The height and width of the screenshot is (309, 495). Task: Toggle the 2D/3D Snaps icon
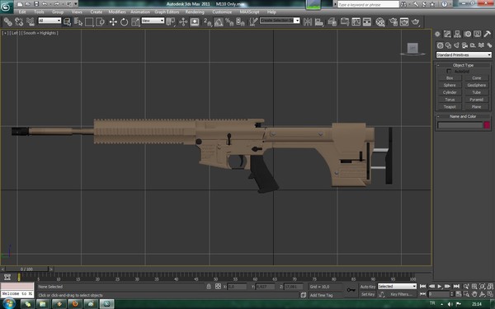pos(207,21)
